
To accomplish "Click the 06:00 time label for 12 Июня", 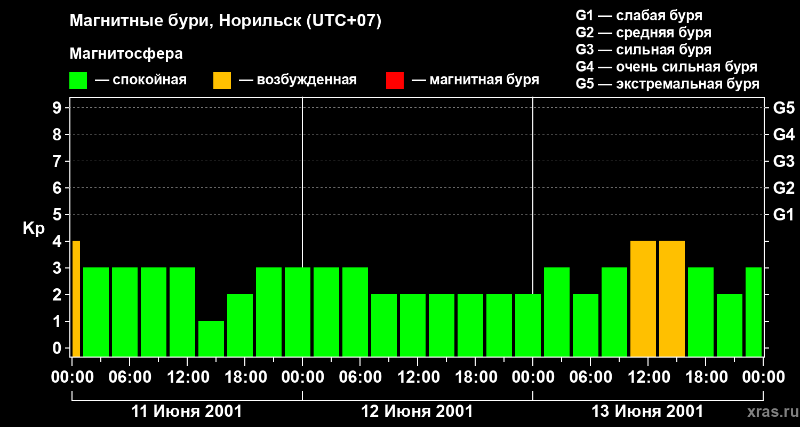I will 360,377.
